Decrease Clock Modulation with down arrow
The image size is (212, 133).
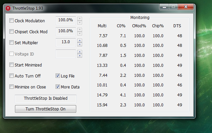[x=80, y=23]
